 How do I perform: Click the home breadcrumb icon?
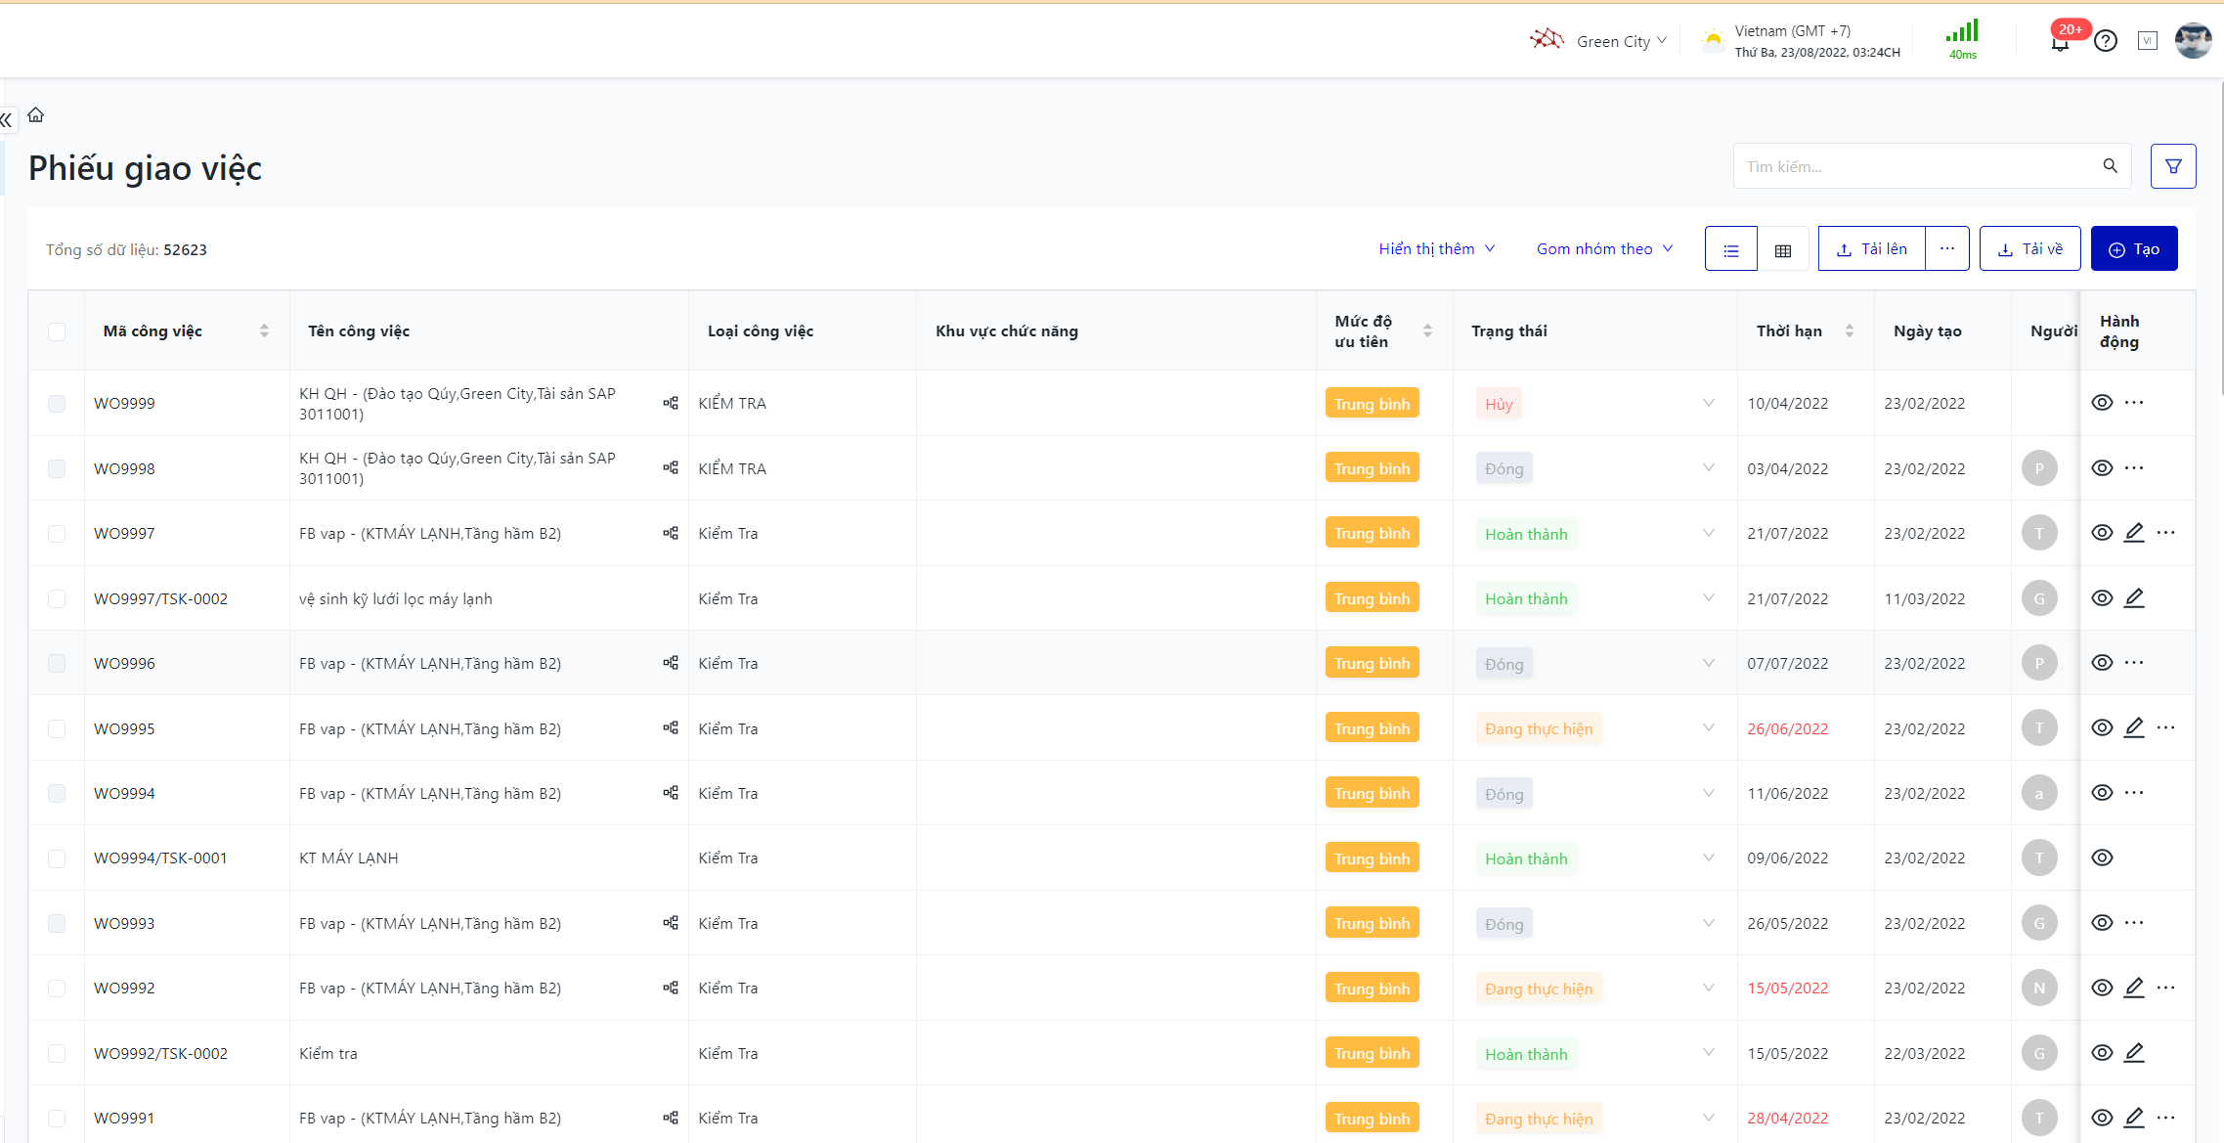pyautogui.click(x=36, y=115)
